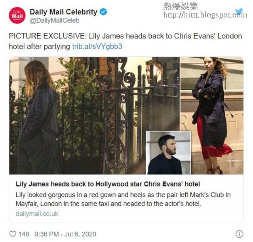
Task: Follow the trib.al/sVYgbb3 link
Action: click(97, 46)
